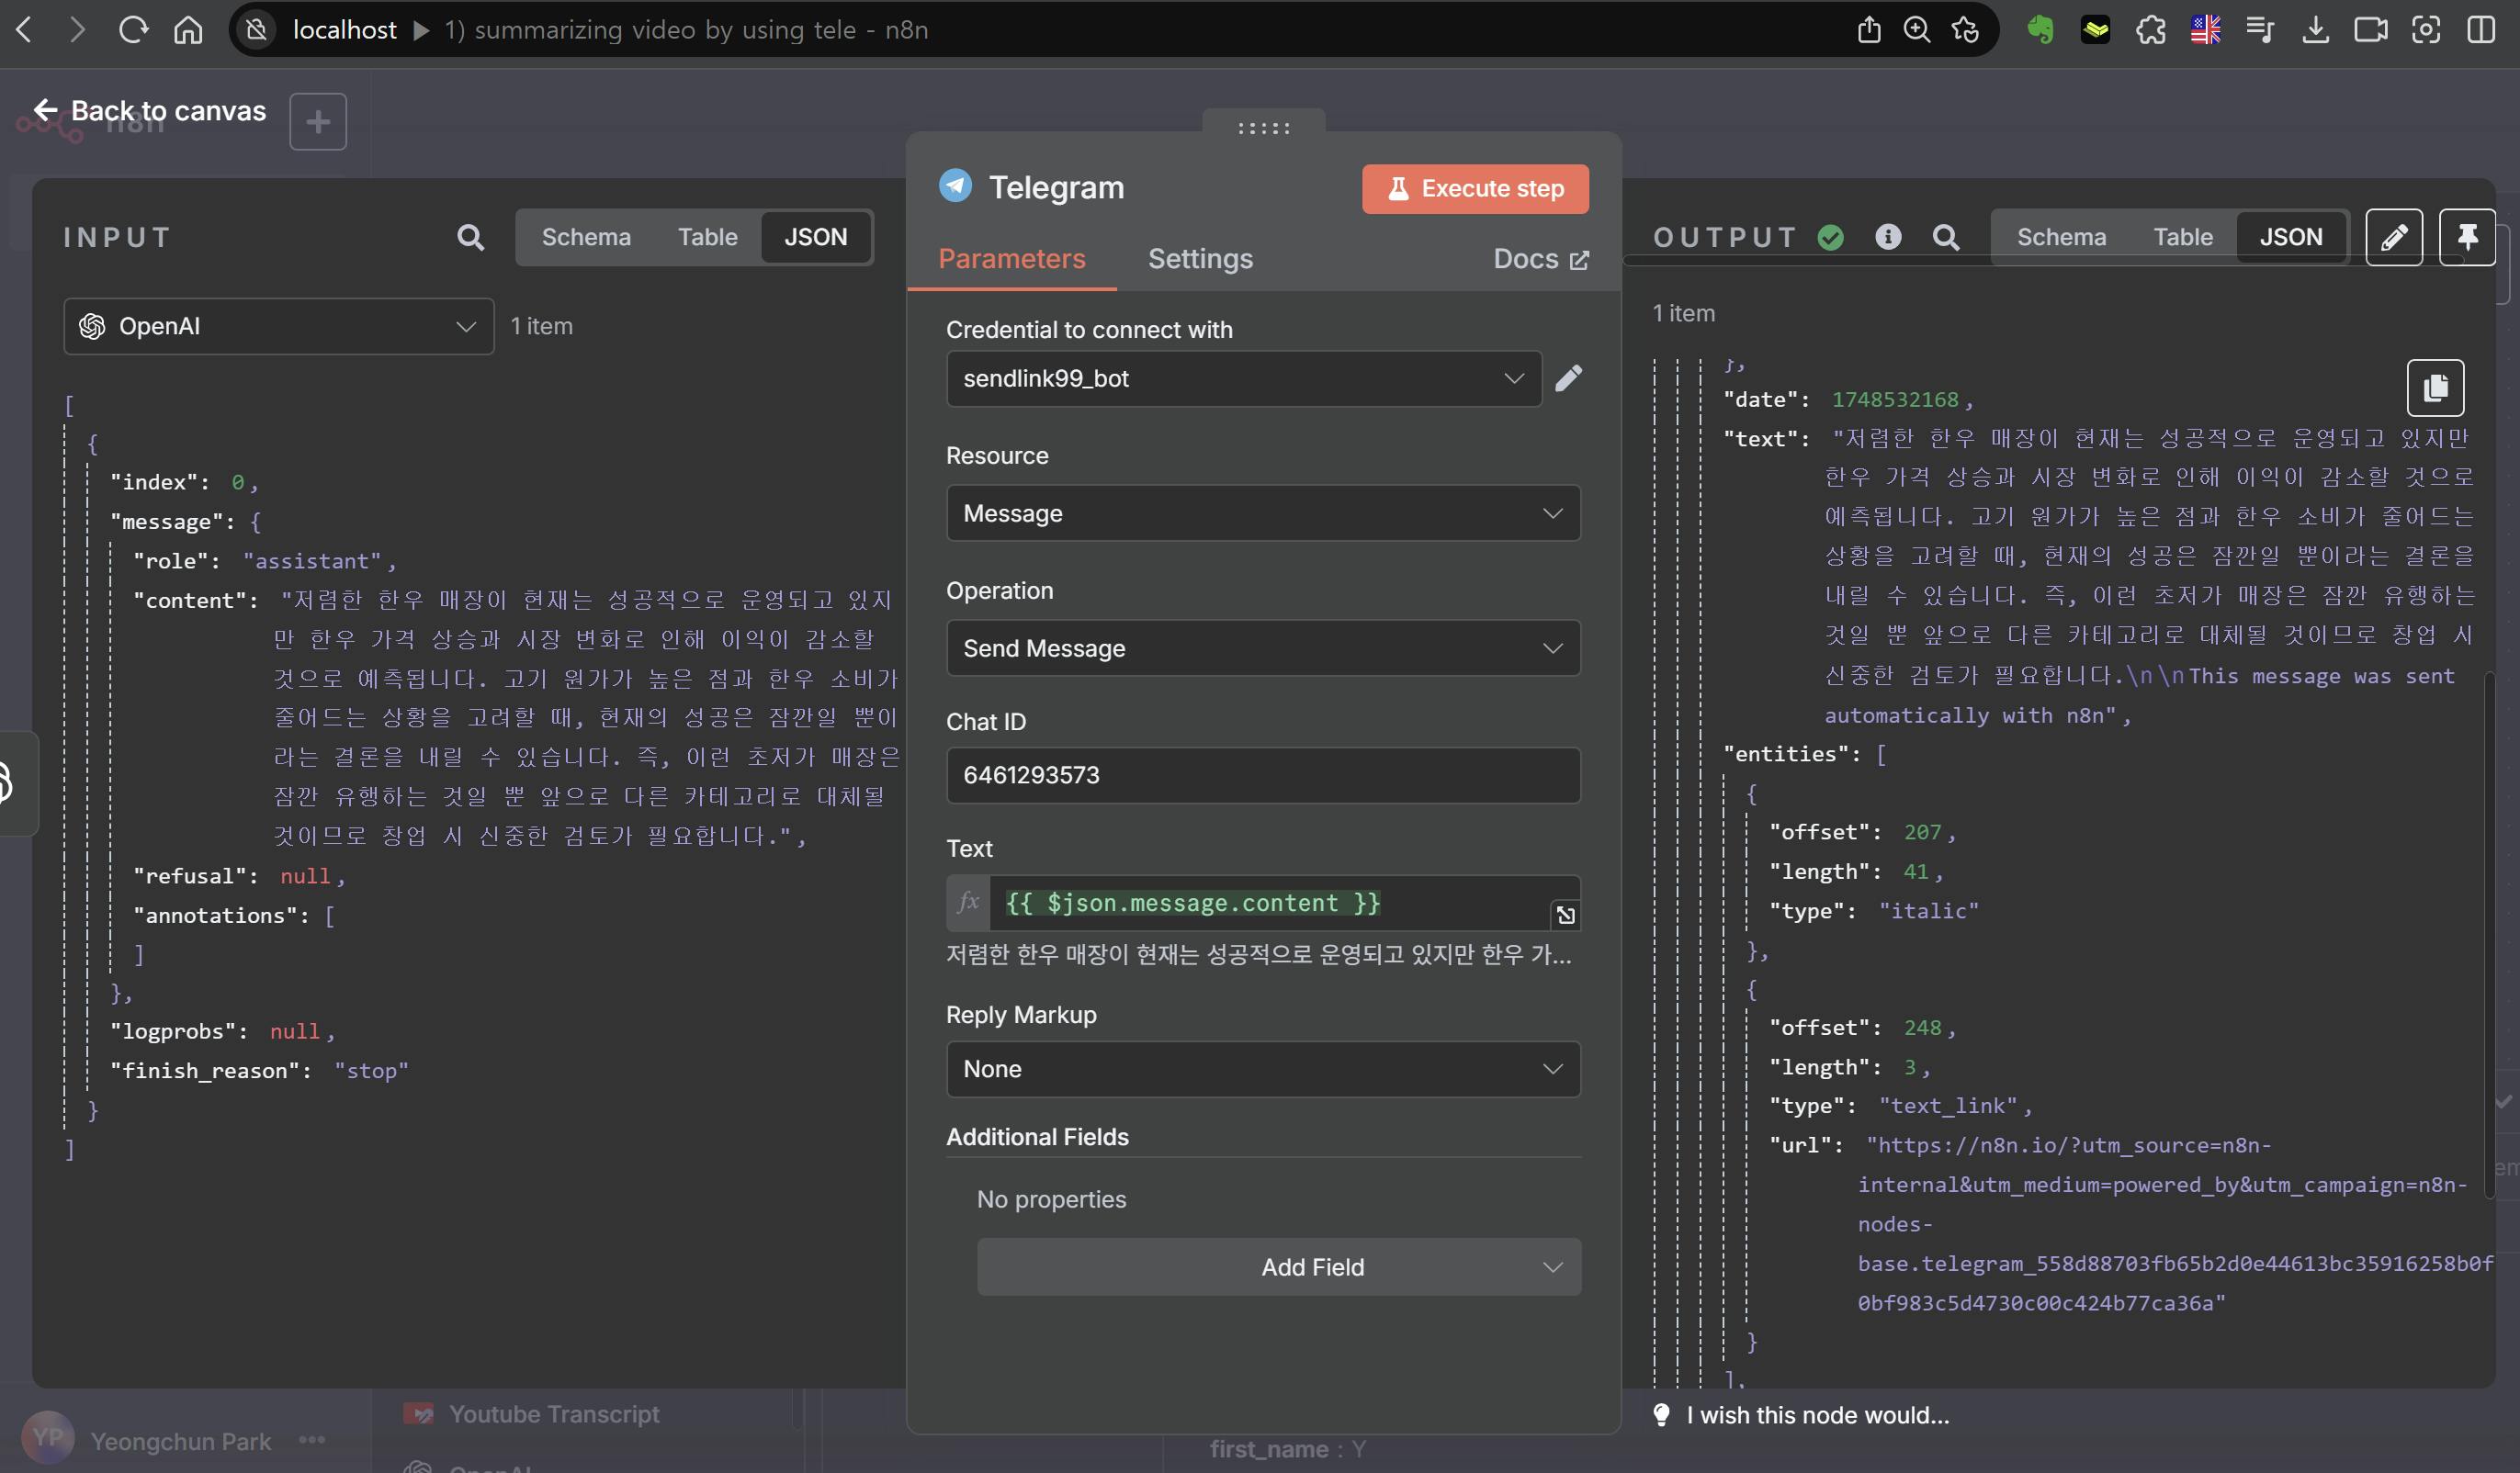
Task: Open the OpenAI input node selector
Action: (x=278, y=326)
